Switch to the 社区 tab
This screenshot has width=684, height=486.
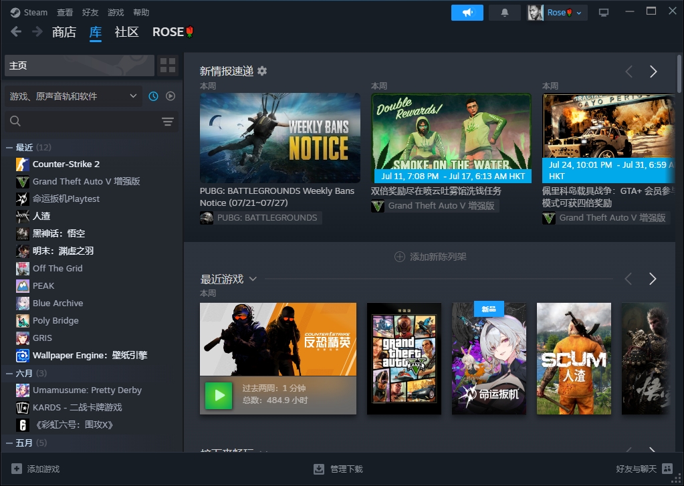126,32
